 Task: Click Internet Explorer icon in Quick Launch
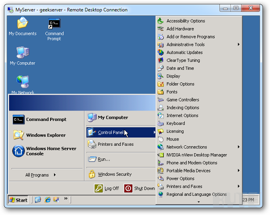click(x=47, y=200)
